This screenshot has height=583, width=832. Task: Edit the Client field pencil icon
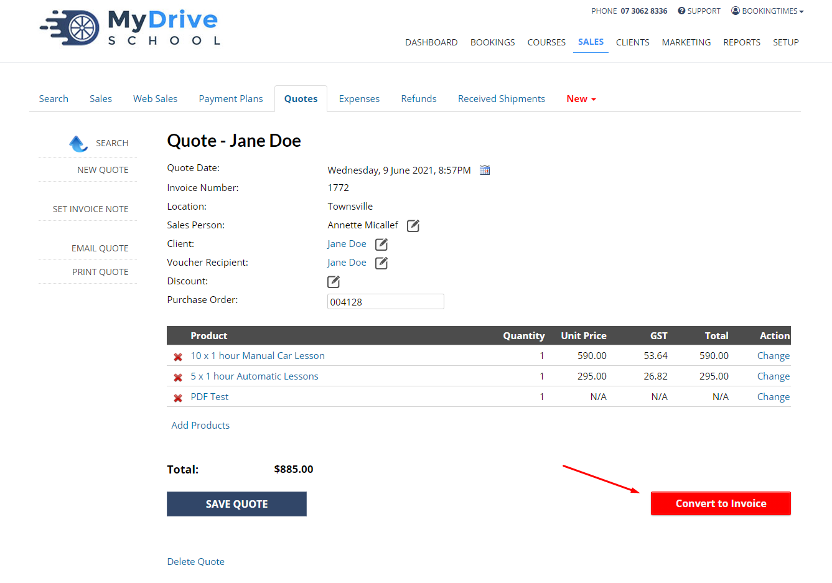point(381,245)
